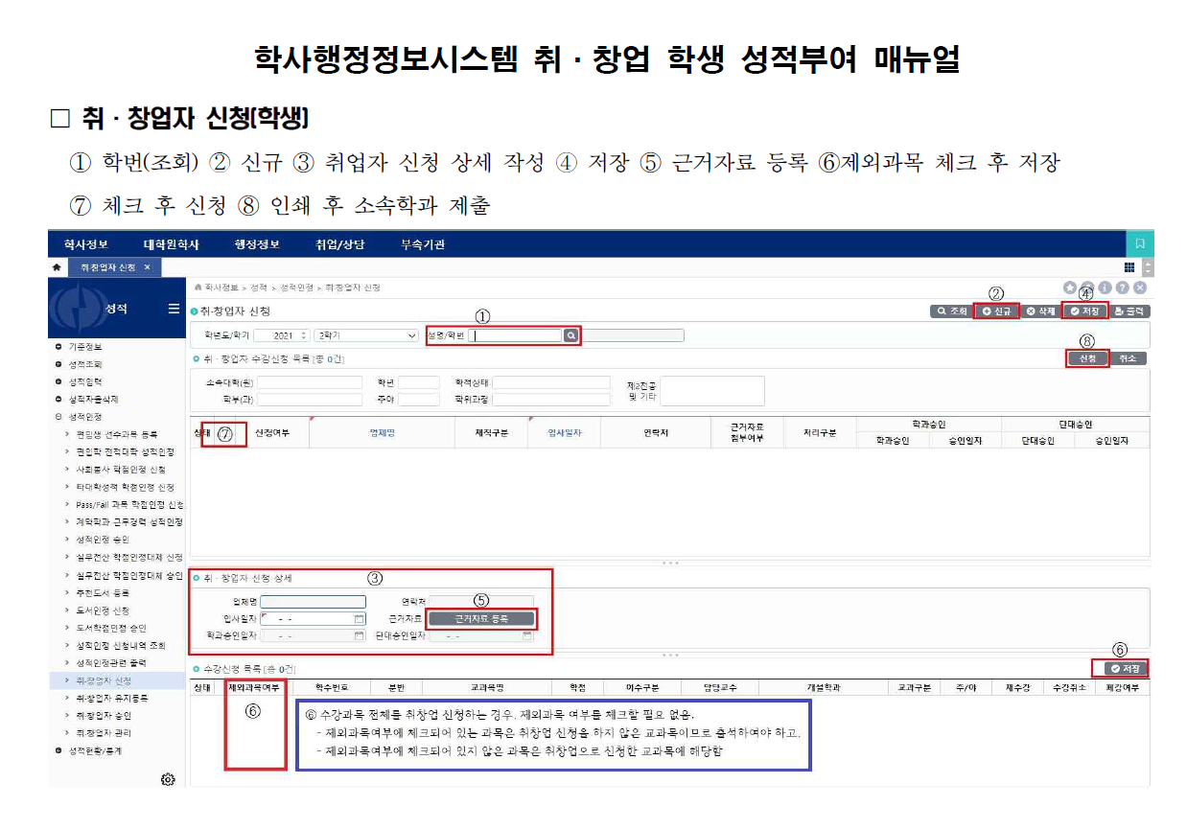Click into the 업체명 input field
The height and width of the screenshot is (829, 1187).
tap(313, 602)
